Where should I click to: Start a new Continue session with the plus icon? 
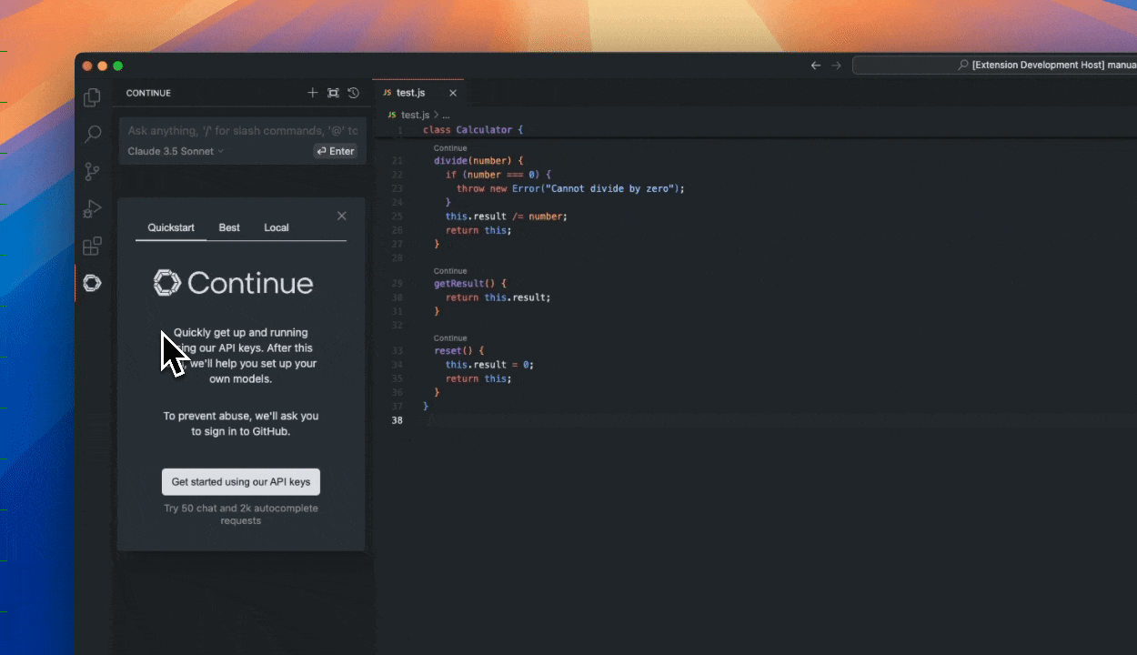coord(312,92)
